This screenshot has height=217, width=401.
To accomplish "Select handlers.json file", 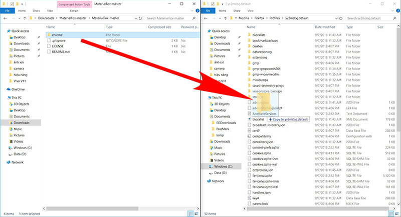I will [261, 192].
